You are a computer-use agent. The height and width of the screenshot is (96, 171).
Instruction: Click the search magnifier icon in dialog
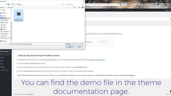(83, 4)
